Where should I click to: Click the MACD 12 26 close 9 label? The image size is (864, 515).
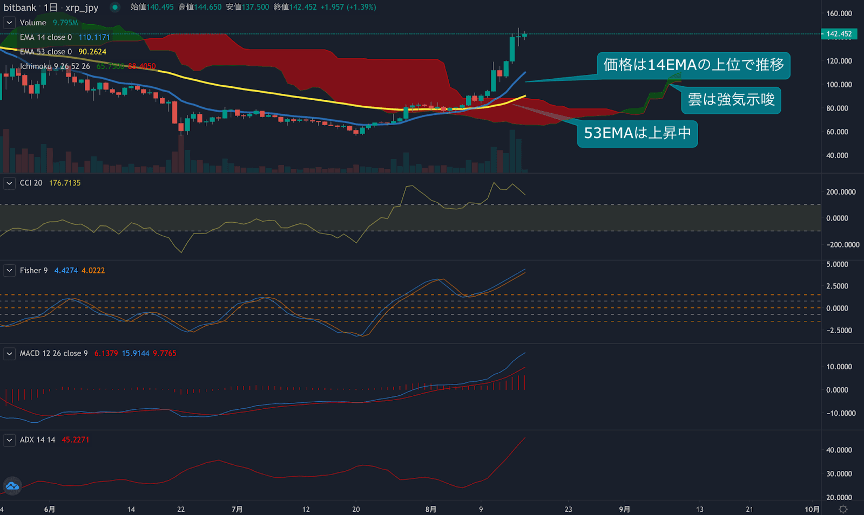click(x=53, y=354)
